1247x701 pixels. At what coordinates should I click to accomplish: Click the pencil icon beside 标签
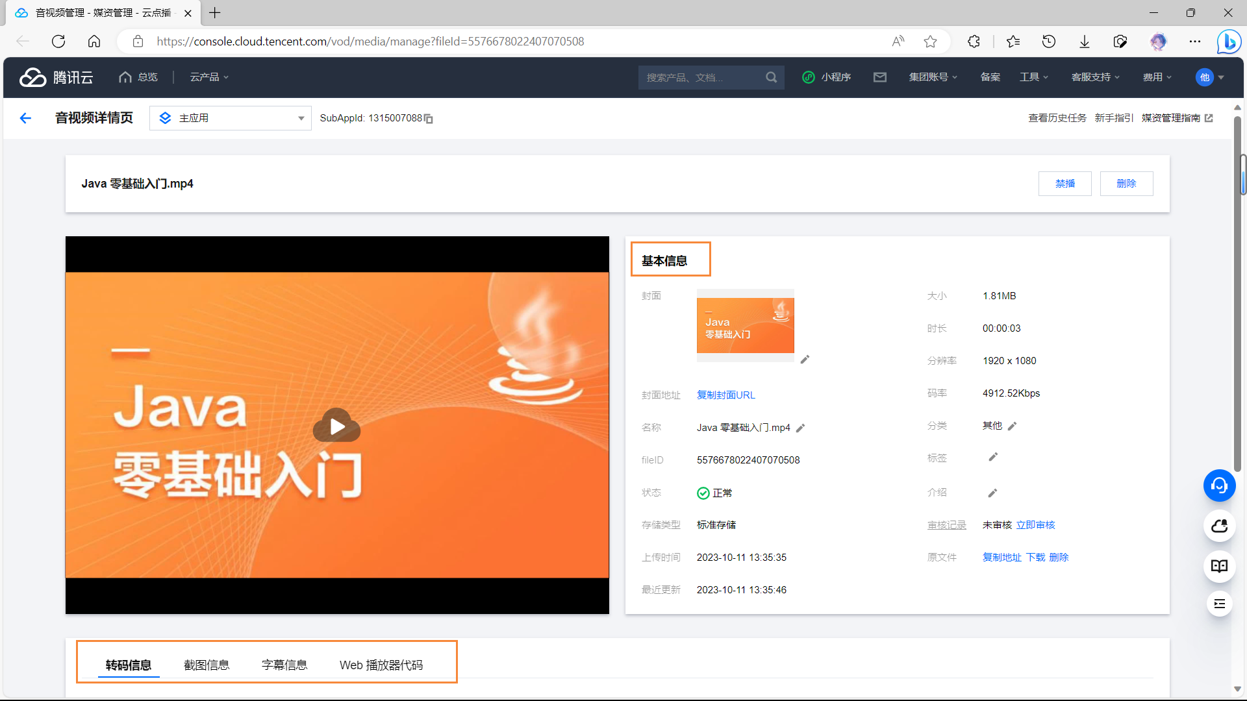pos(992,458)
